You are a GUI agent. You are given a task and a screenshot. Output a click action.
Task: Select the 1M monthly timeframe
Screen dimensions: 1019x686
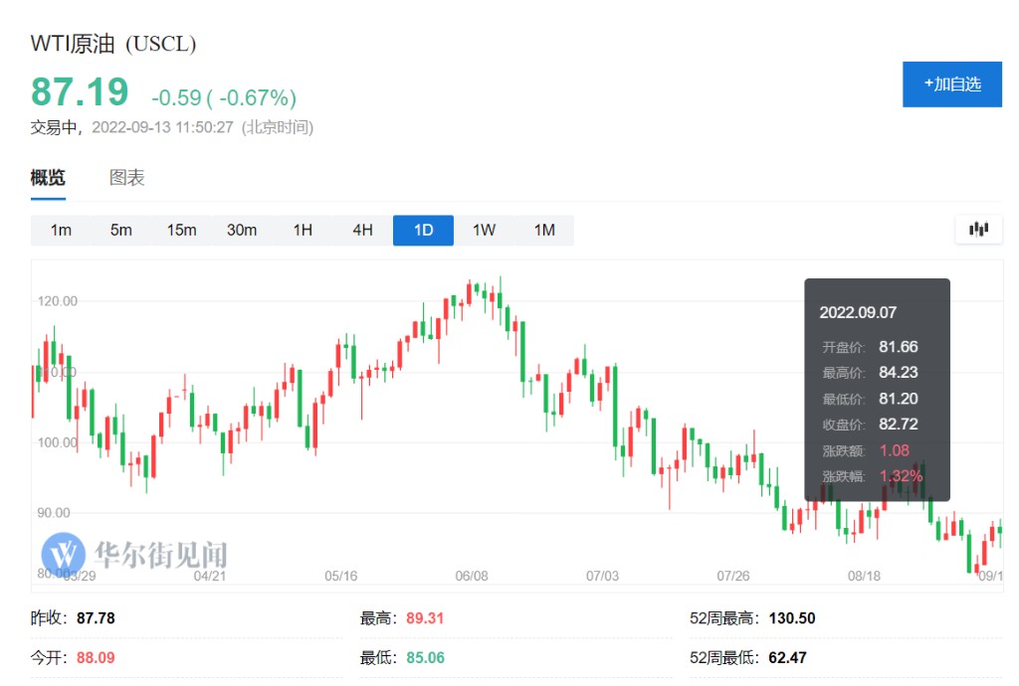point(544,231)
